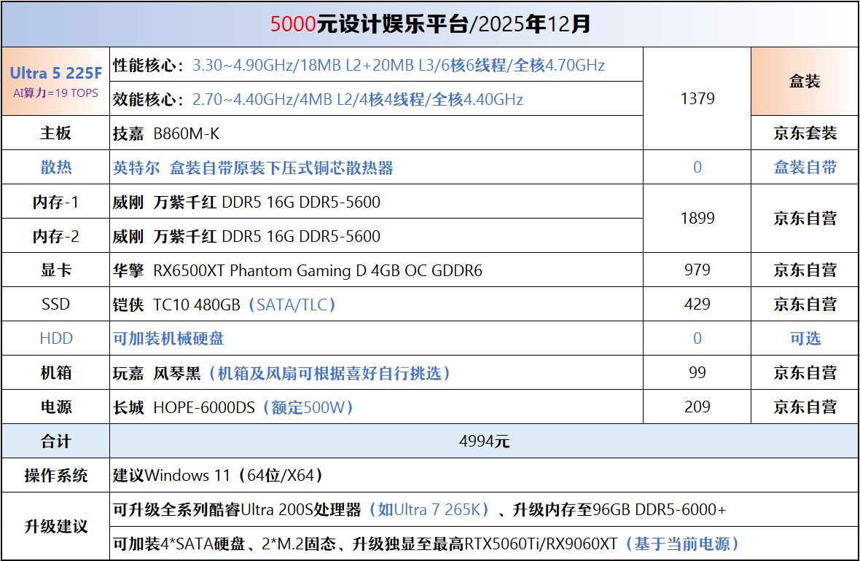Select the 内存-1 label cell
860x561 pixels.
pos(55,201)
